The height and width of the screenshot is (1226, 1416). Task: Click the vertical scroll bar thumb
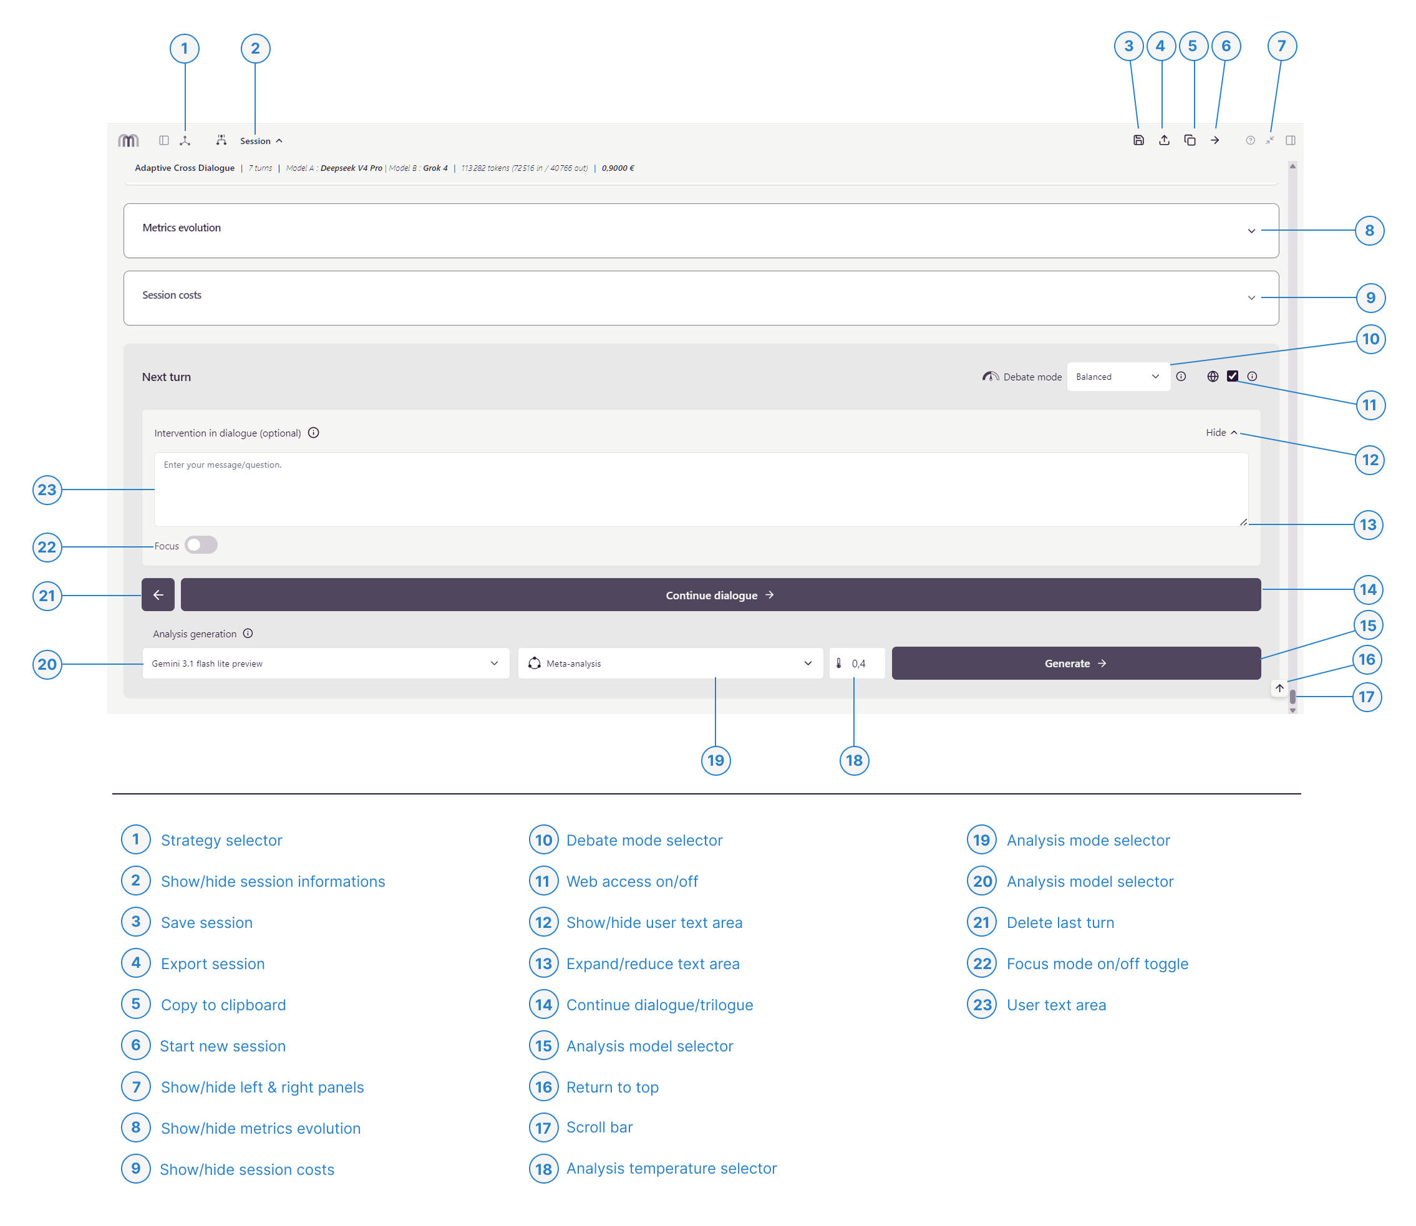coord(1292,697)
